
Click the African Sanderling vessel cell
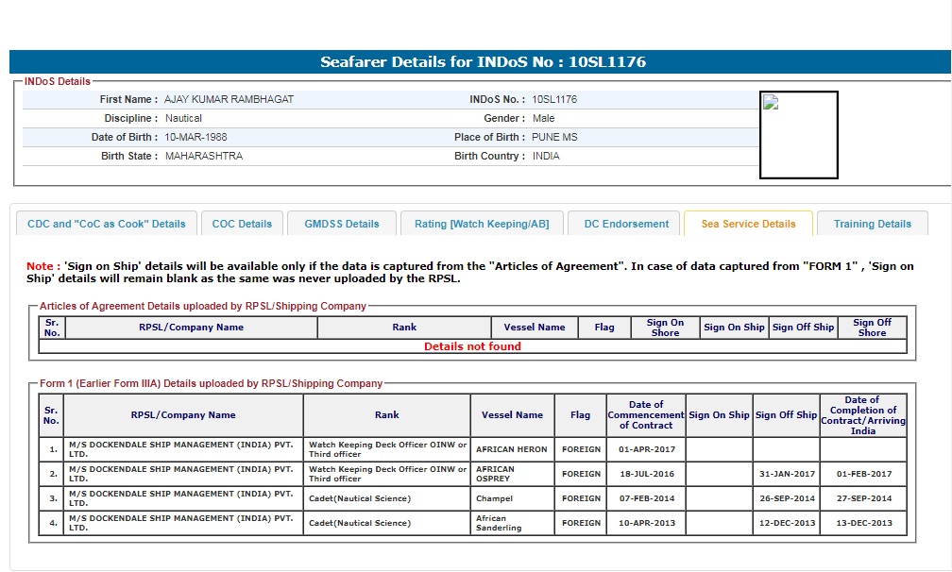click(511, 523)
